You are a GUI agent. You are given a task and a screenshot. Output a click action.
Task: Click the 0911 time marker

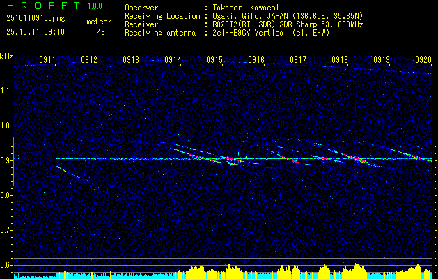click(x=47, y=60)
